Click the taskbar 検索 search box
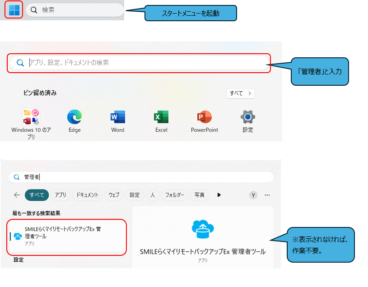 75,10
